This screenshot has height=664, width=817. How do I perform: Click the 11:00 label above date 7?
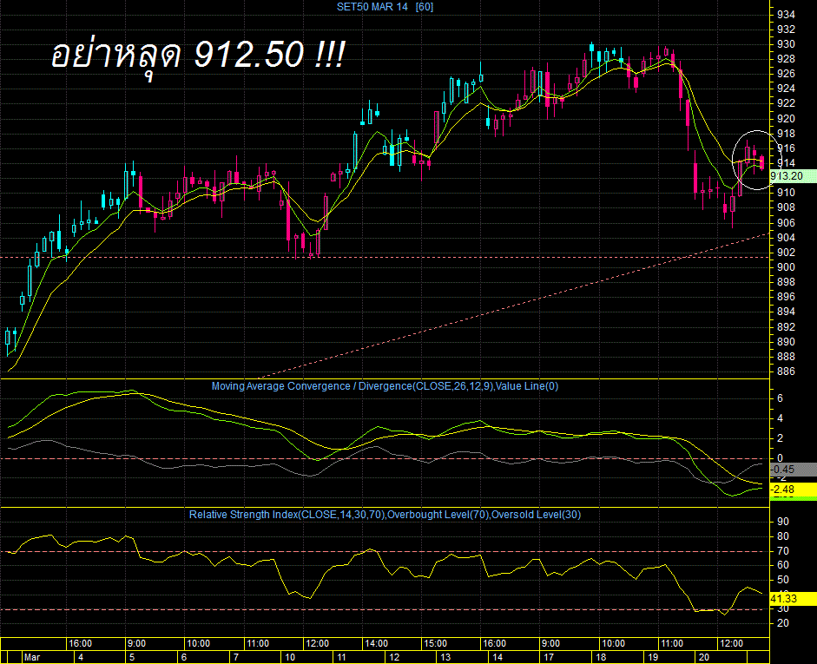click(258, 644)
